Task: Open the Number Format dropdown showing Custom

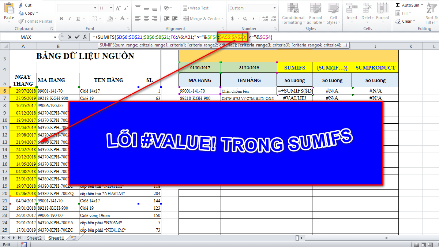Action: pos(275,8)
